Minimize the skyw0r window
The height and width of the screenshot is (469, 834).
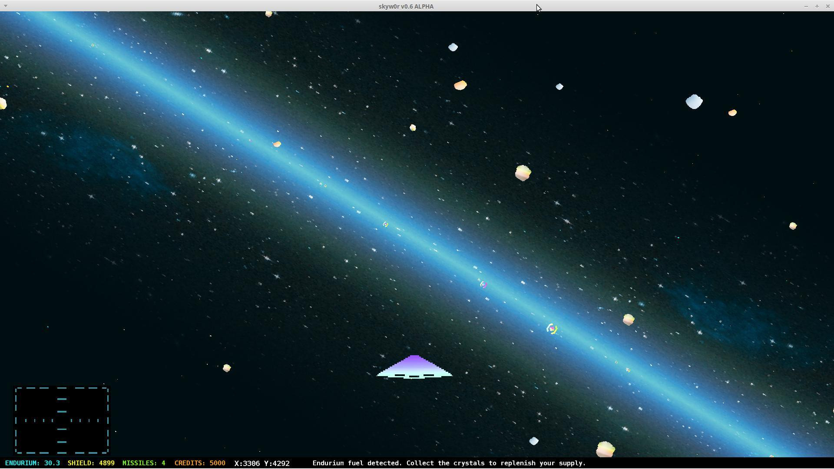(806, 6)
